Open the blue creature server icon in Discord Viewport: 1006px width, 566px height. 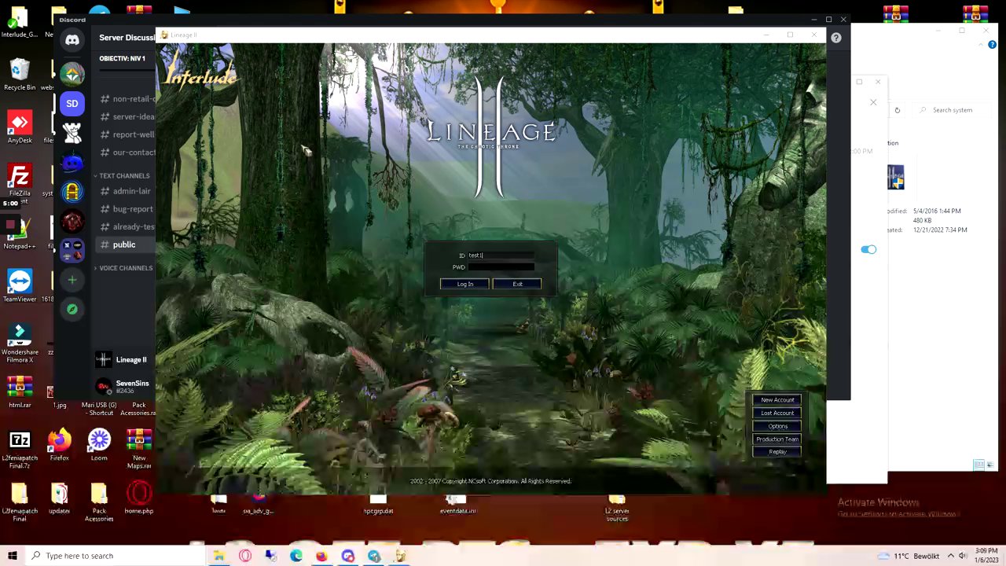pyautogui.click(x=72, y=163)
